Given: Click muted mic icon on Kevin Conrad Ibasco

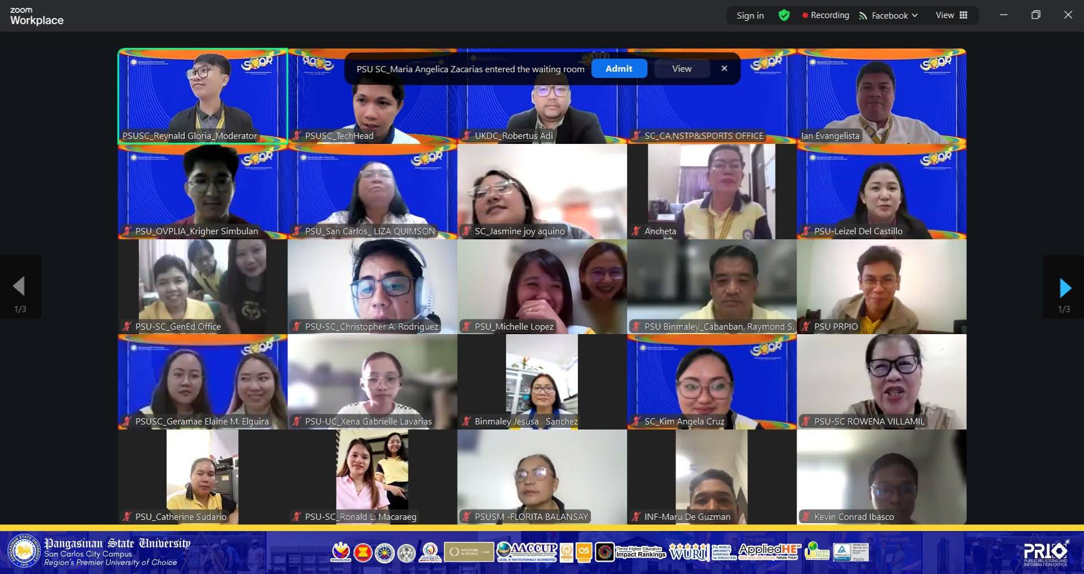Looking at the screenshot, I should (806, 516).
